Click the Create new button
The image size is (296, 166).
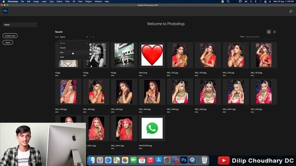tap(10, 36)
